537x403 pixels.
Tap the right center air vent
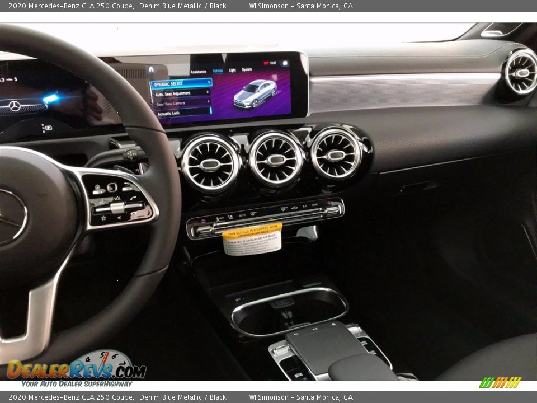336,154
